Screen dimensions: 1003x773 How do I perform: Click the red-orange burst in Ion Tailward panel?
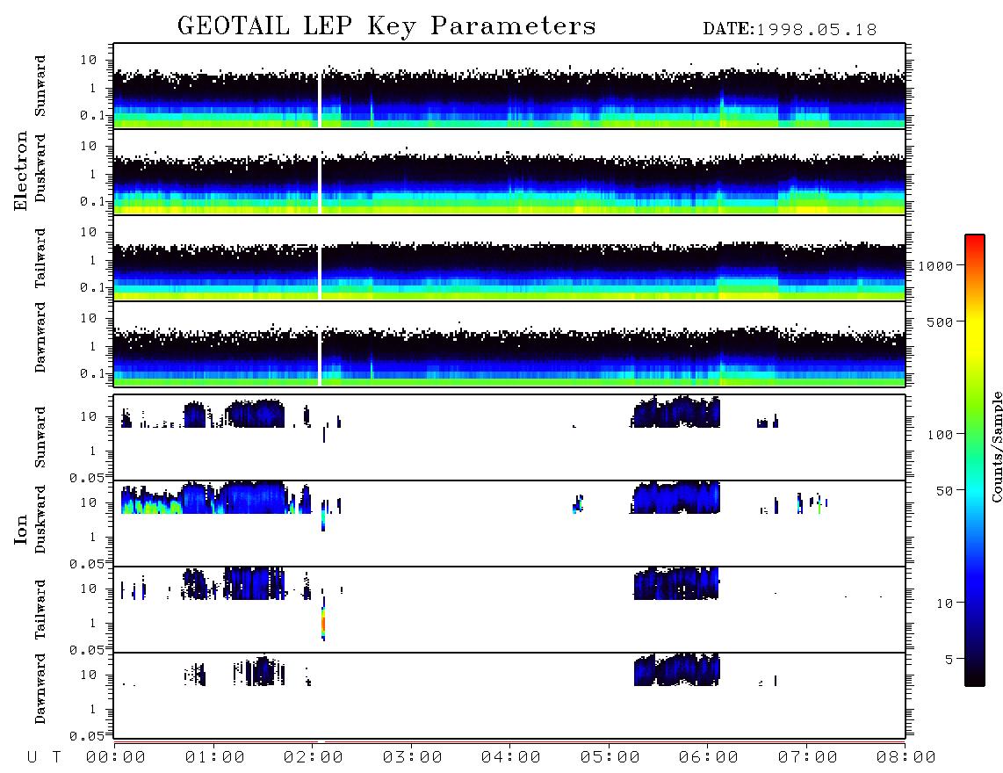[323, 623]
